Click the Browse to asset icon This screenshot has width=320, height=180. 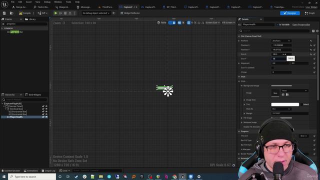[11, 13]
